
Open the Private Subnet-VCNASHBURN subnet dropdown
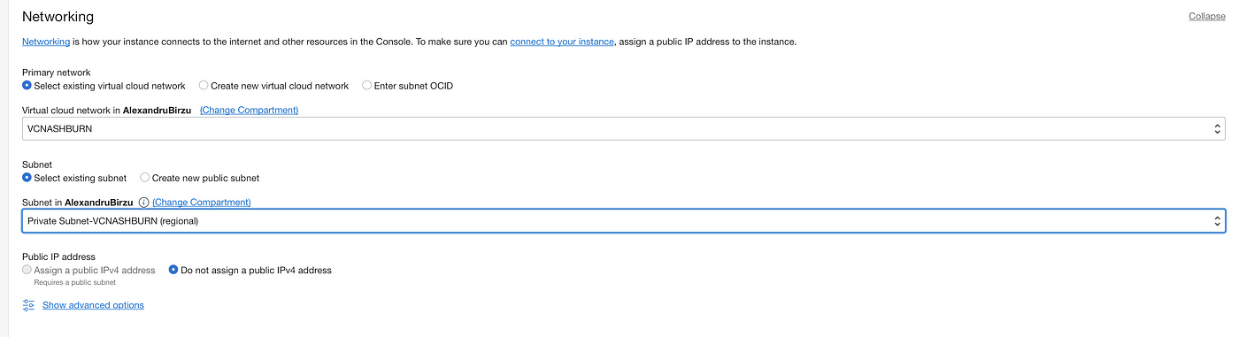(624, 221)
